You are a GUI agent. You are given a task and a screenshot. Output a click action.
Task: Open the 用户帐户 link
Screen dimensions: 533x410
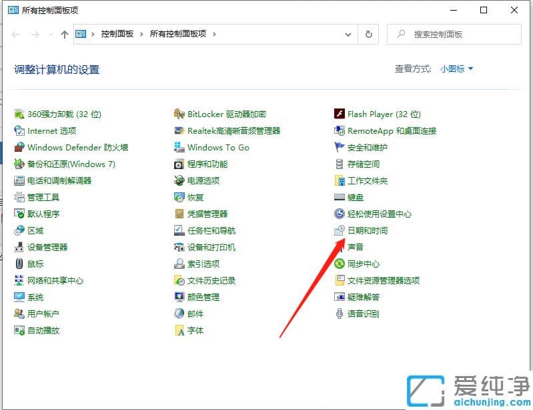point(43,314)
